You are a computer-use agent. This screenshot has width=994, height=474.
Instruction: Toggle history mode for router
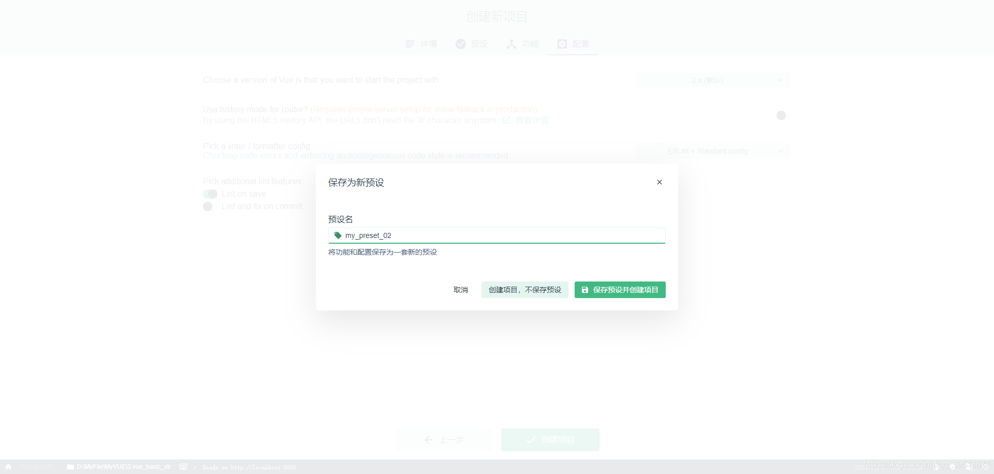tap(781, 115)
